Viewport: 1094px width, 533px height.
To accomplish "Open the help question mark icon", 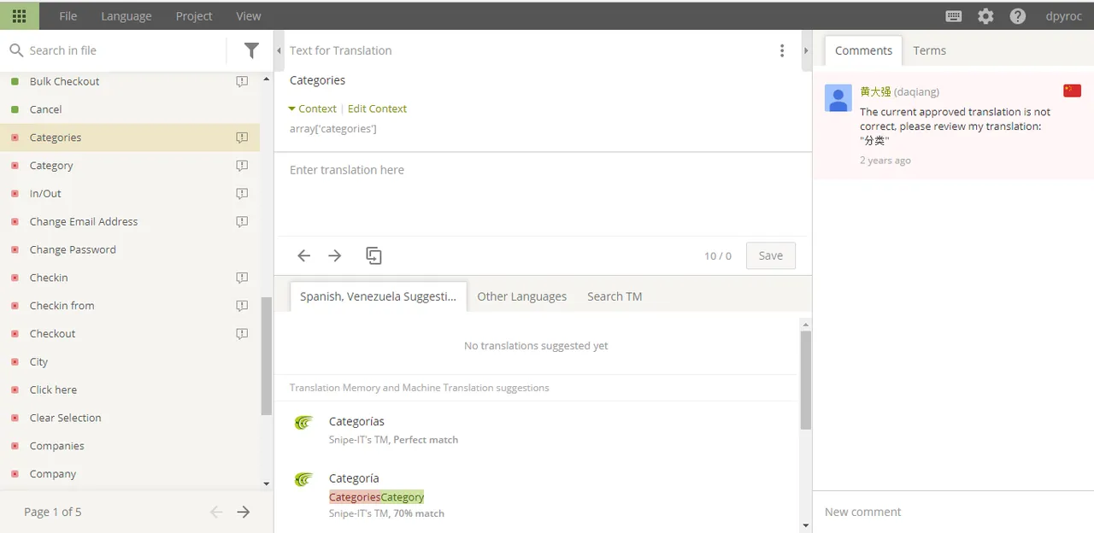I will (1017, 16).
